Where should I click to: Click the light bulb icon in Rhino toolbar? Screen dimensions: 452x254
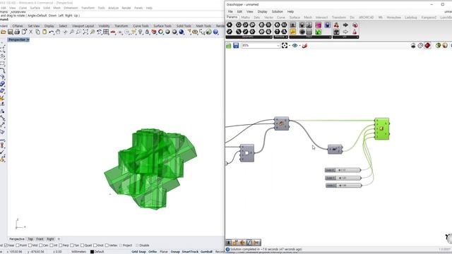pyautogui.click(x=141, y=32)
